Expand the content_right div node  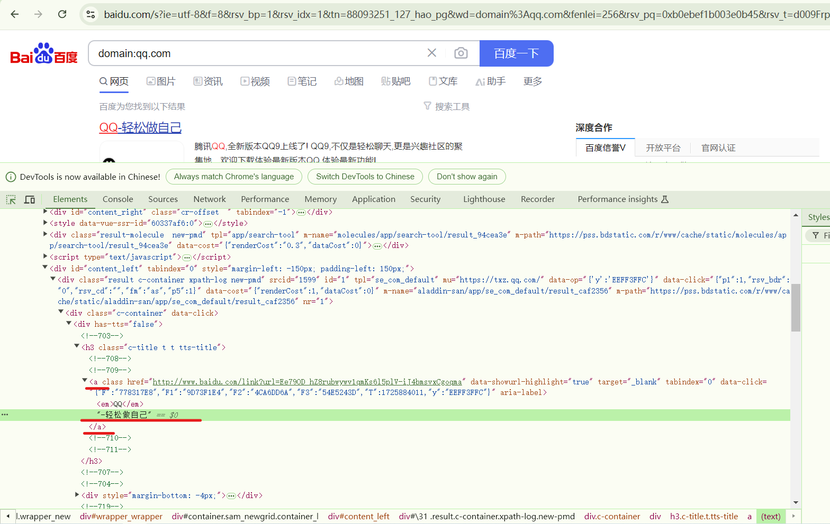(45, 212)
